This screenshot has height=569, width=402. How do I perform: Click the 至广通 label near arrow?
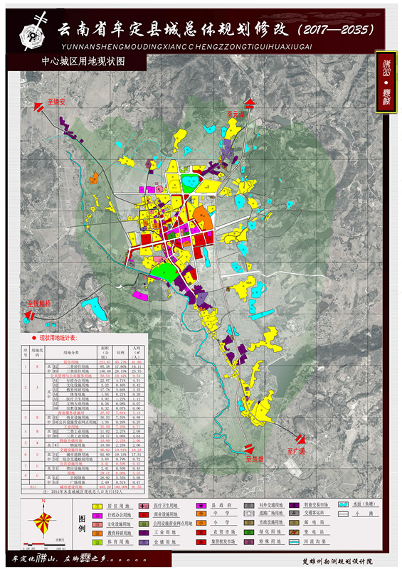pos(296,452)
